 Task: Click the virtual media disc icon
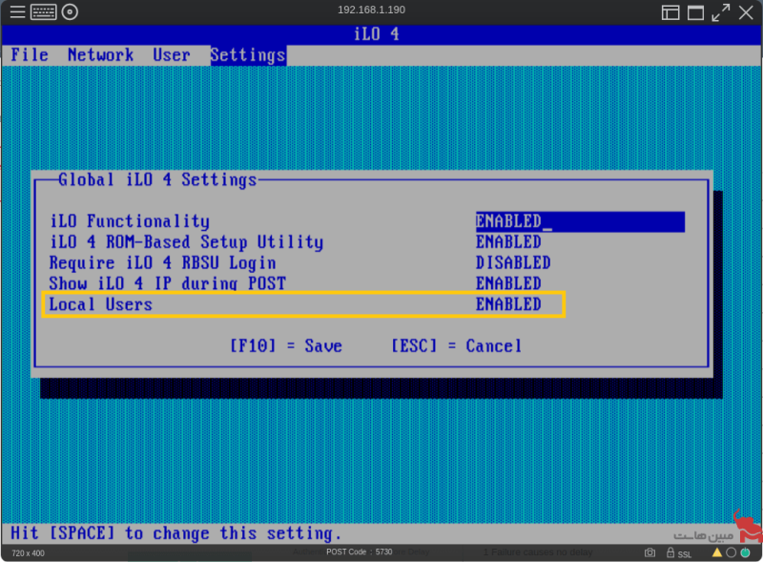coord(70,11)
